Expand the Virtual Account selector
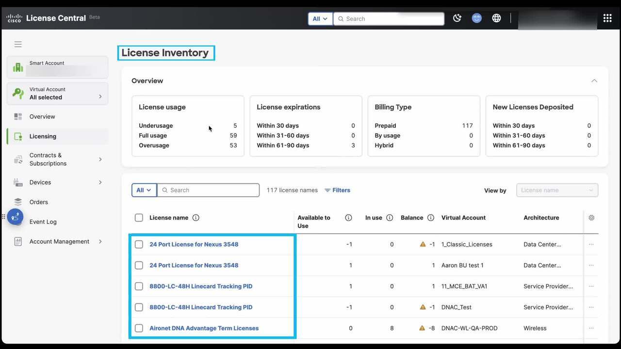This screenshot has height=349, width=621. tap(57, 94)
